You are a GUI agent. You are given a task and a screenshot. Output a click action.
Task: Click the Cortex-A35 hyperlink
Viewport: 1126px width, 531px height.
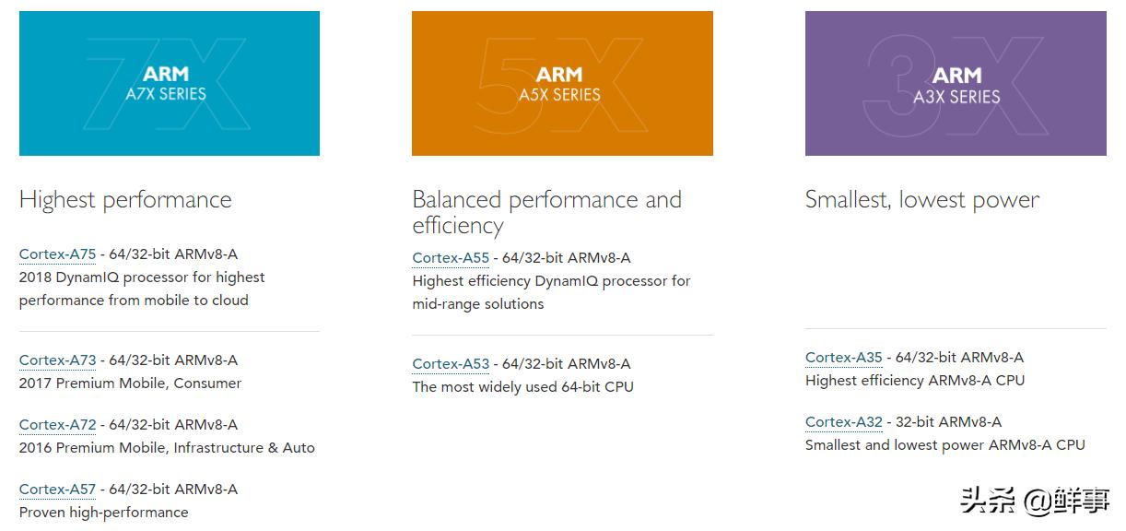click(x=843, y=358)
